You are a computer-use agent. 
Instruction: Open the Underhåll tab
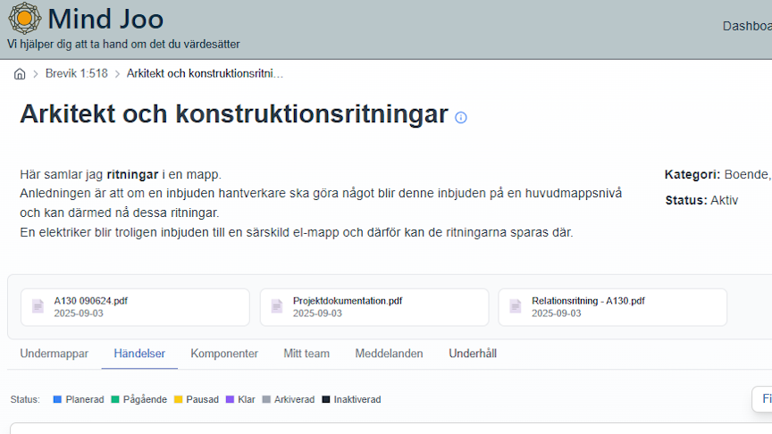(473, 354)
